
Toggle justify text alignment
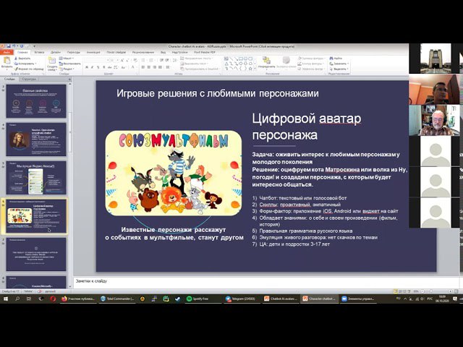pyautogui.click(x=160, y=67)
